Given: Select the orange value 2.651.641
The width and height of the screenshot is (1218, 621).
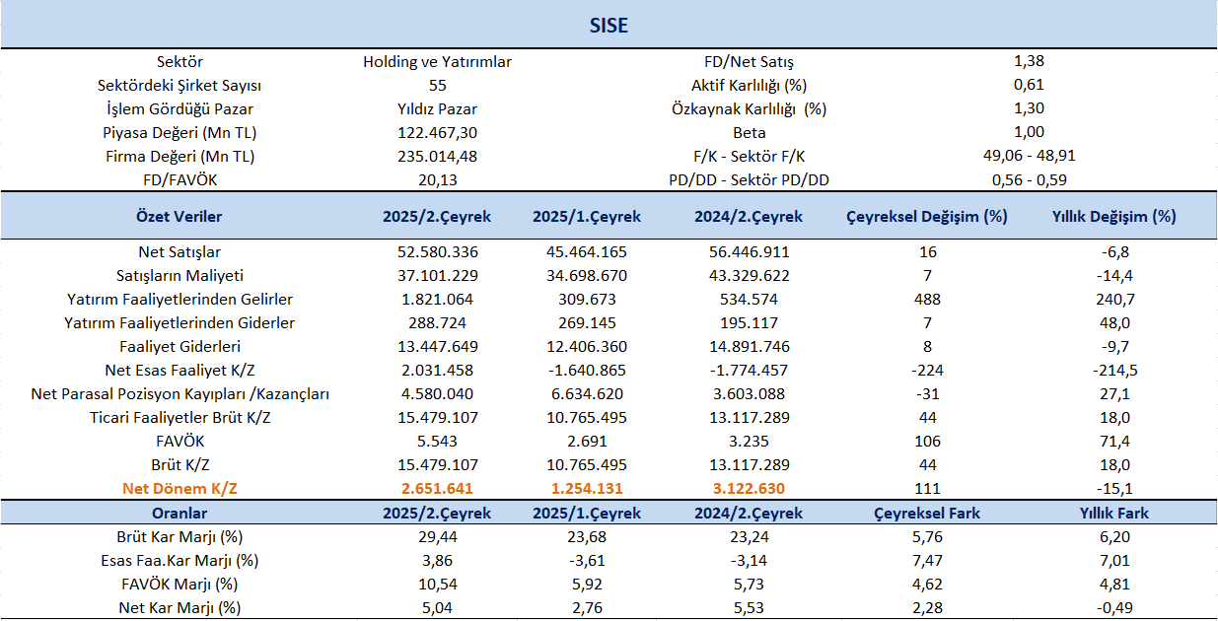Looking at the screenshot, I should (x=437, y=488).
